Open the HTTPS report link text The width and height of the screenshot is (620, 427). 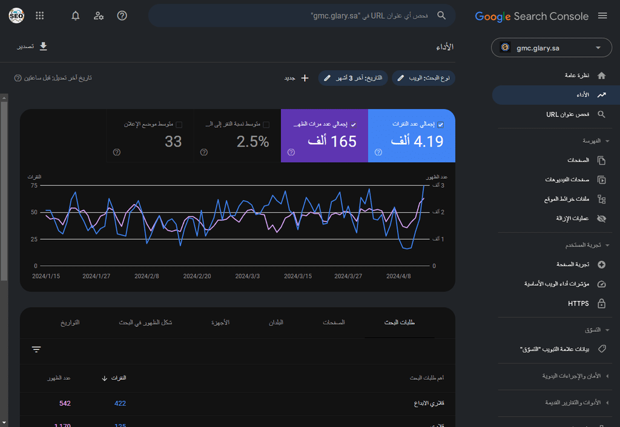[578, 303]
